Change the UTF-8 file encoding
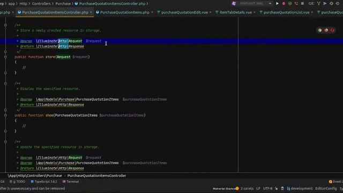Screen dimensions: 343x193 267,189
